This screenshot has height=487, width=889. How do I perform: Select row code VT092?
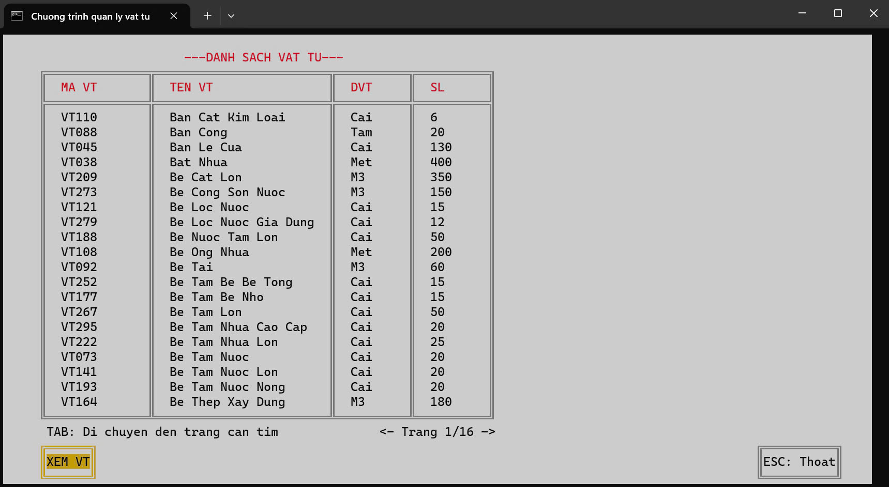(79, 268)
